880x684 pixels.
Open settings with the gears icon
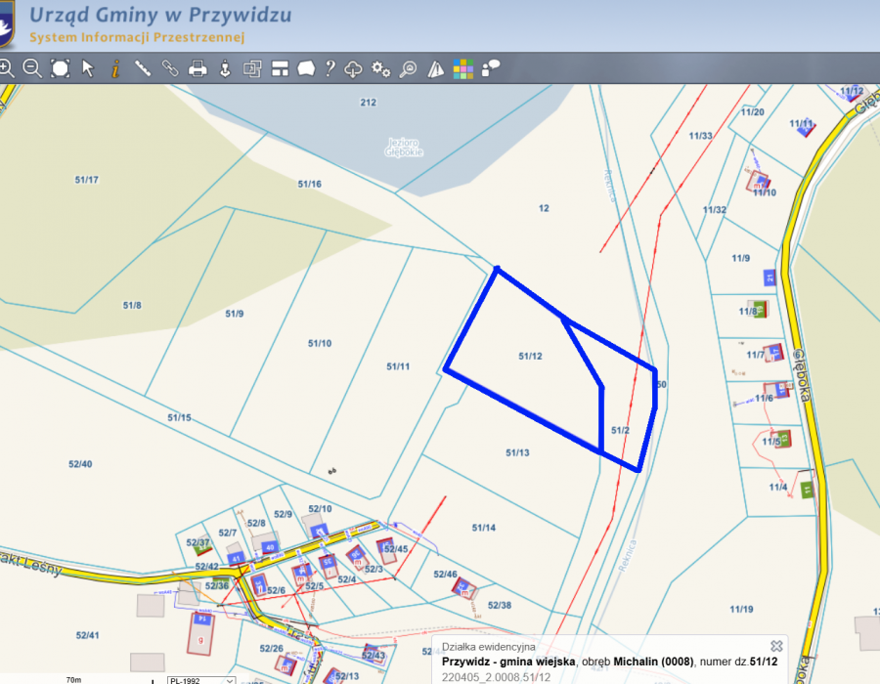pyautogui.click(x=381, y=68)
